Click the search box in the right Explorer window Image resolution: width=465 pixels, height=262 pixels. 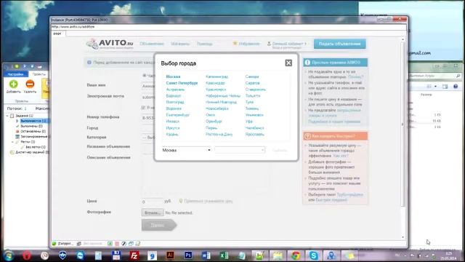(x=434, y=76)
